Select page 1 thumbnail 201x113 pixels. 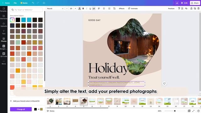pos(50,101)
